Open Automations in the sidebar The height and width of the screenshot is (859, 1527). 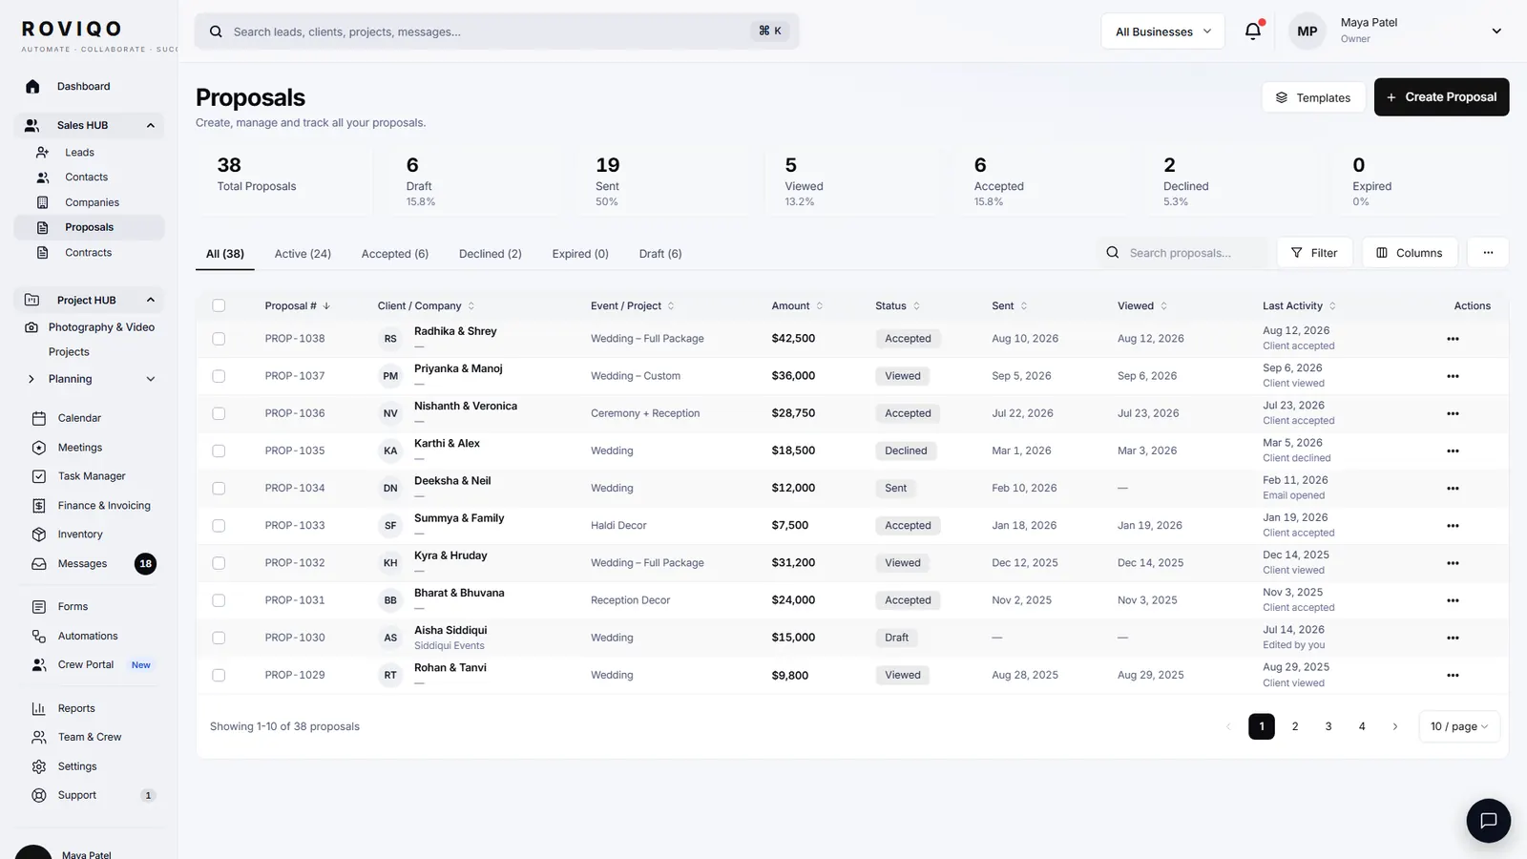[x=88, y=636]
